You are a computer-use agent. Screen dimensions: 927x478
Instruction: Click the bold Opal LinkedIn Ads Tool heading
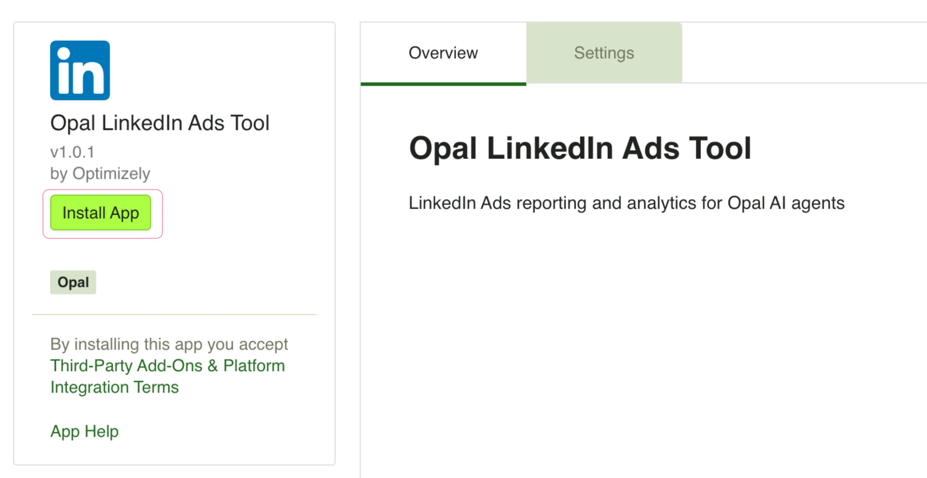coord(580,148)
